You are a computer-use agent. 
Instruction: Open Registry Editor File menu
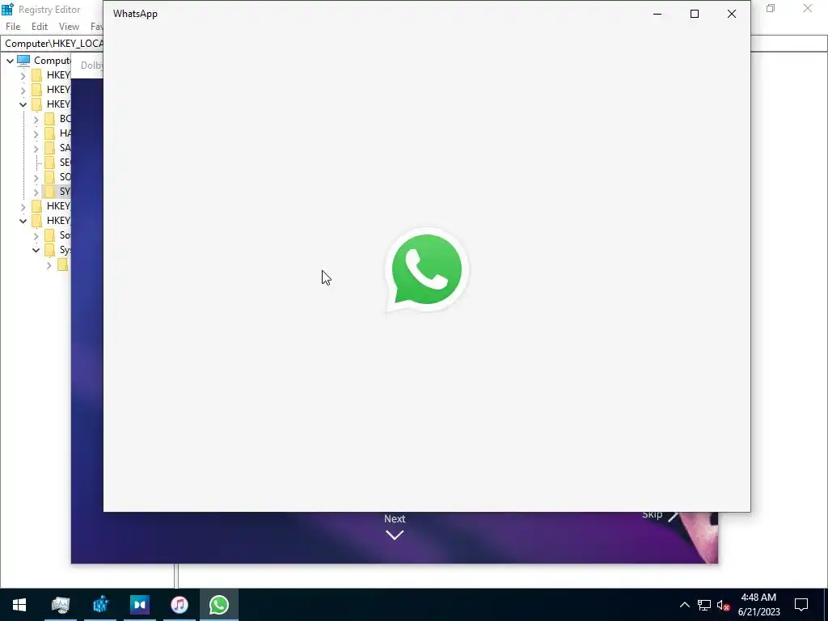[x=13, y=27]
